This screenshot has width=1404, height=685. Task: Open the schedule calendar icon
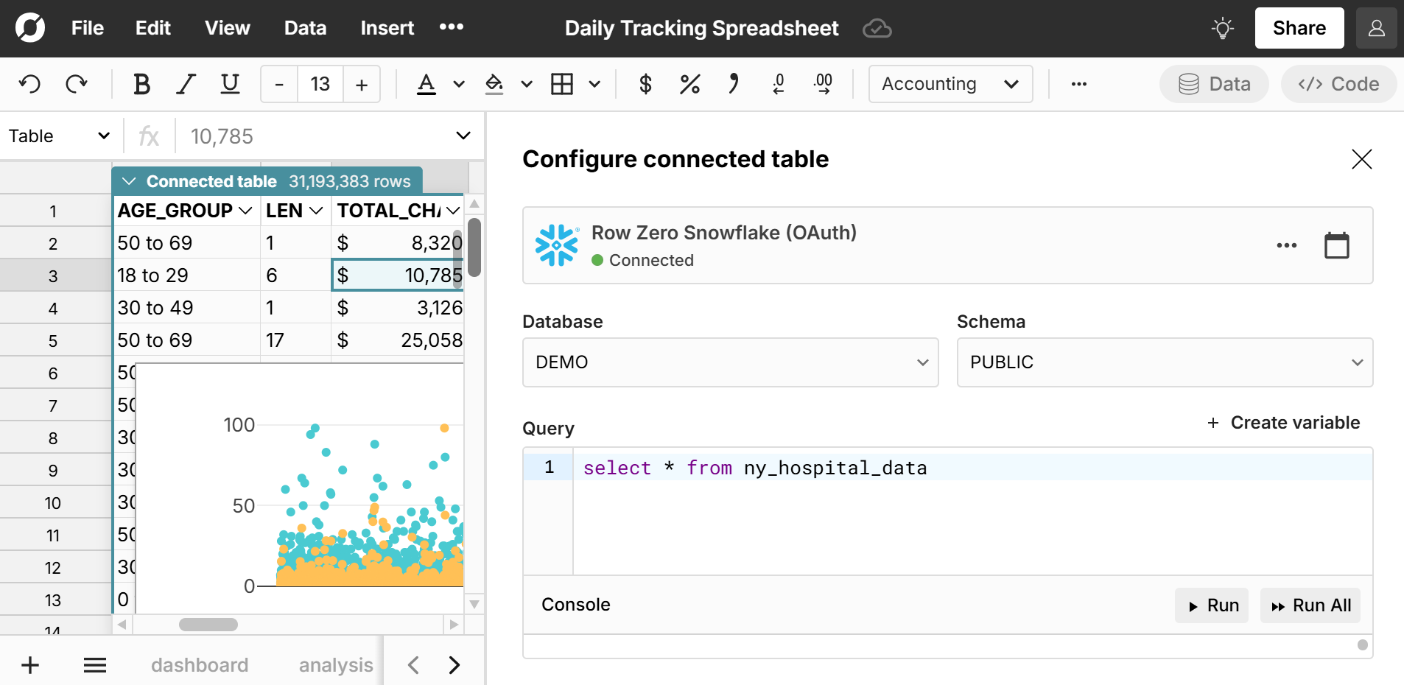1336,245
